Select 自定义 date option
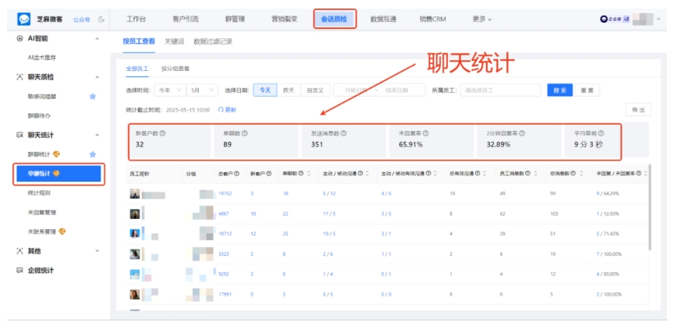674x329 pixels. point(315,90)
